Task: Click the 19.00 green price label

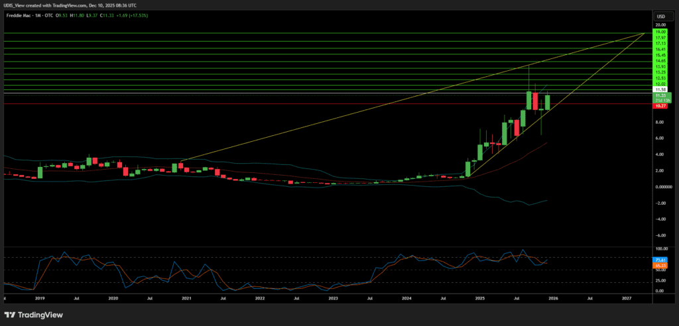Action: pos(660,32)
